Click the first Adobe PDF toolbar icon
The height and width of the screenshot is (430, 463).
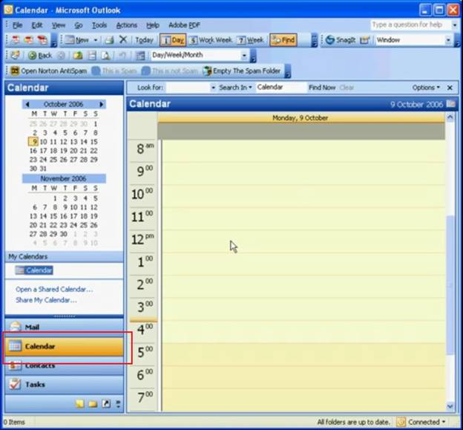[x=15, y=40]
